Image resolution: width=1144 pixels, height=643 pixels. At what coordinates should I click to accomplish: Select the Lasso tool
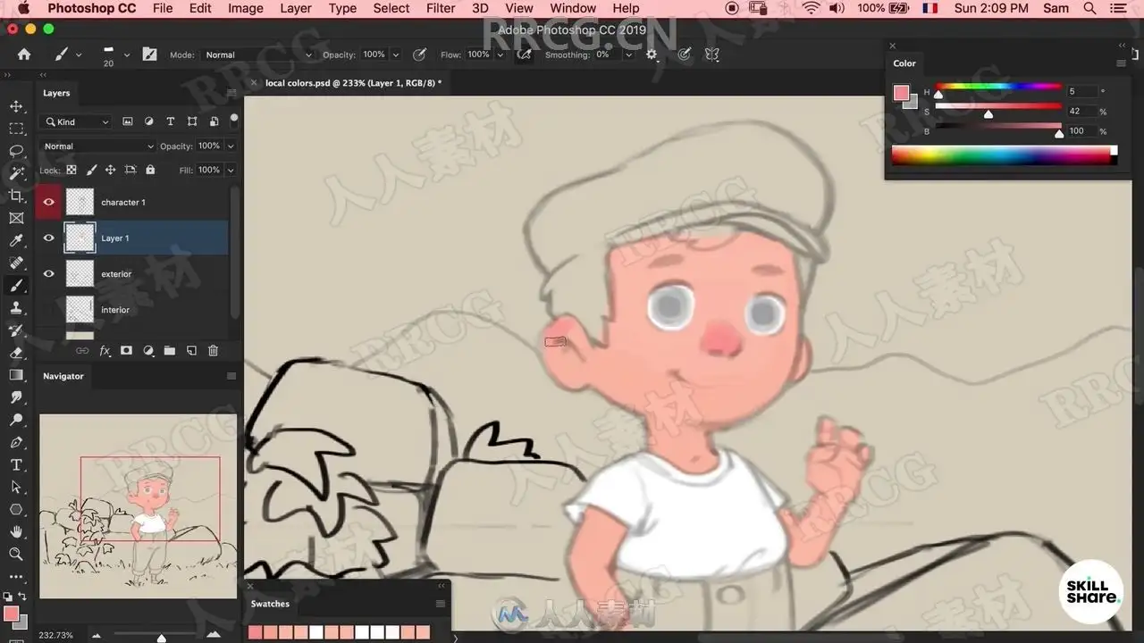(16, 151)
